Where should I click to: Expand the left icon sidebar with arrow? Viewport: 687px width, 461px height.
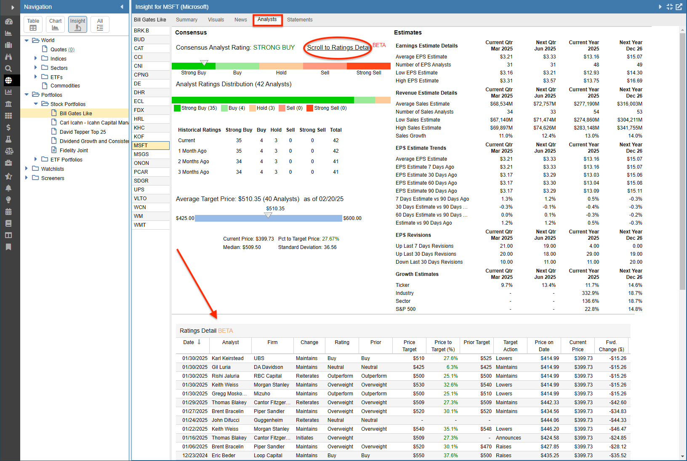tap(13, 7)
